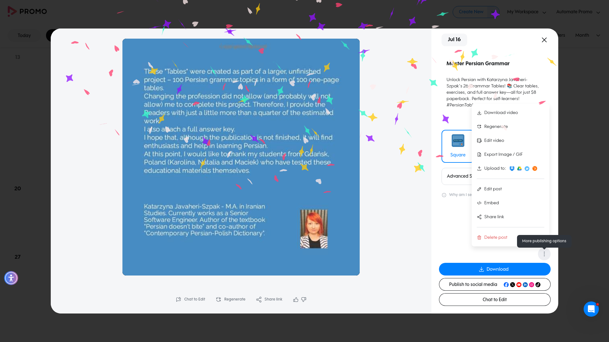
Task: Open the Create New button
Action: 471,12
